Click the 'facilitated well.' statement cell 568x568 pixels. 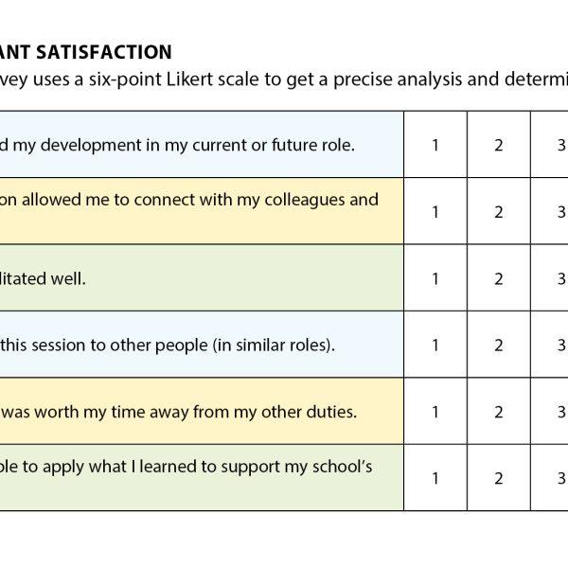click(202, 277)
